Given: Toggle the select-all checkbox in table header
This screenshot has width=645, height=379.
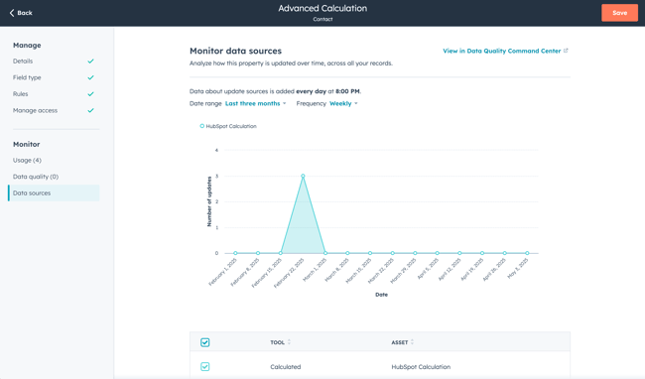Looking at the screenshot, I should tap(204, 342).
